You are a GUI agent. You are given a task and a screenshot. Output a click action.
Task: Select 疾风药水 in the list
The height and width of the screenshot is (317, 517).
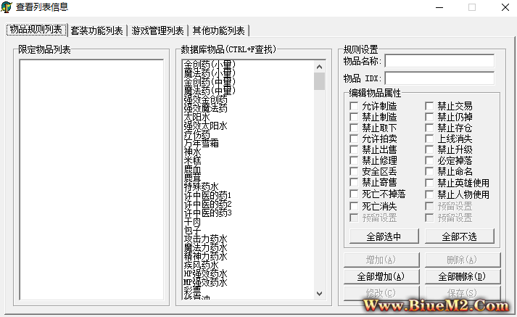point(201,265)
